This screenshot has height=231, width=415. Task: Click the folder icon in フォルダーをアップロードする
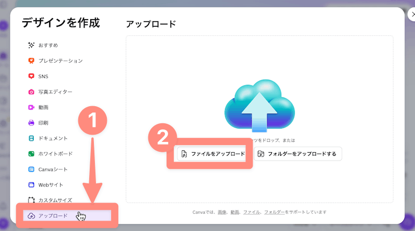[x=261, y=154]
